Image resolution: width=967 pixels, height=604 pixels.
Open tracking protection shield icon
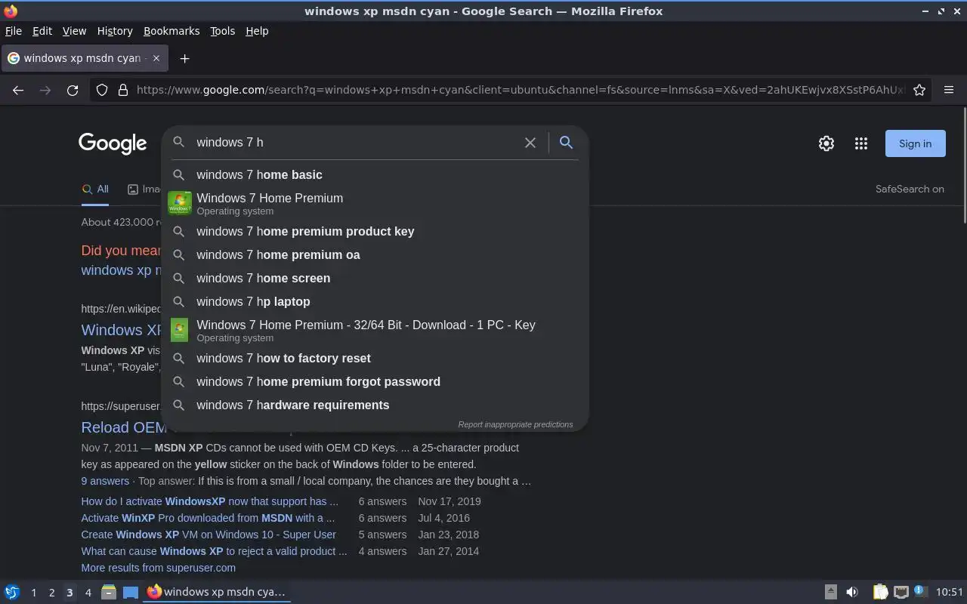click(x=102, y=90)
